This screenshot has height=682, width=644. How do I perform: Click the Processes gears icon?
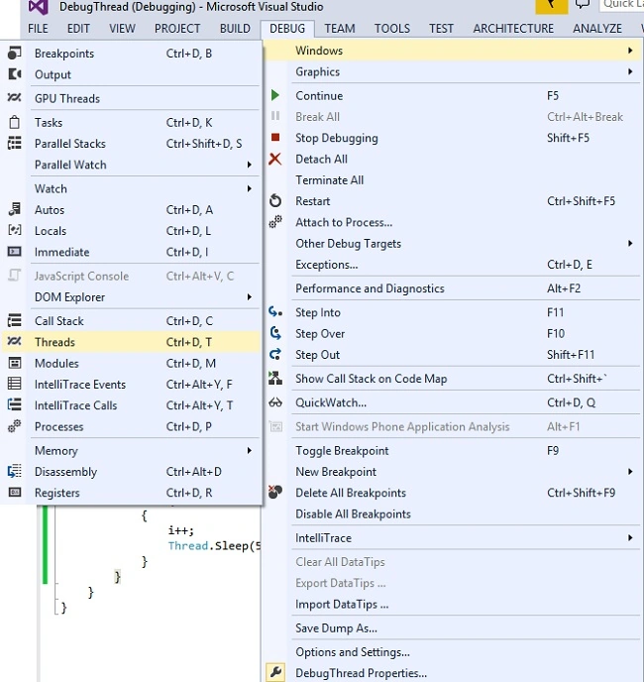(x=14, y=426)
